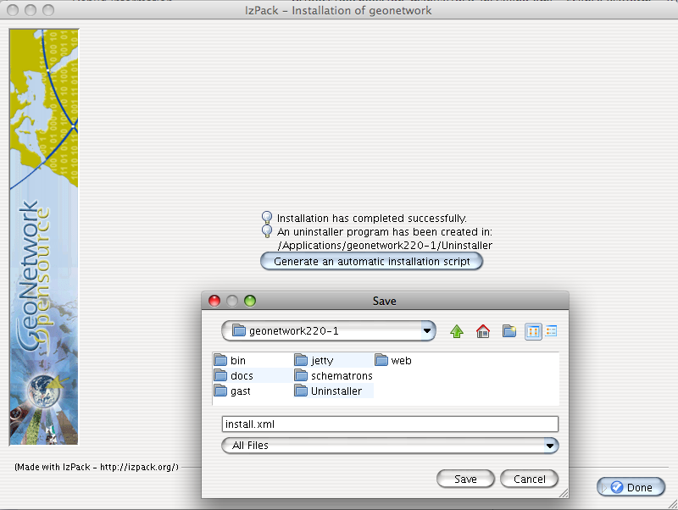Select the gast folder

pos(232,391)
